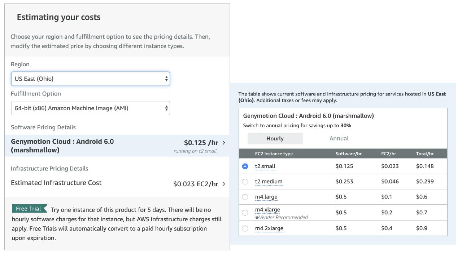Open the Region dropdown
Image resolution: width=462 pixels, height=254 pixels.
(90, 79)
